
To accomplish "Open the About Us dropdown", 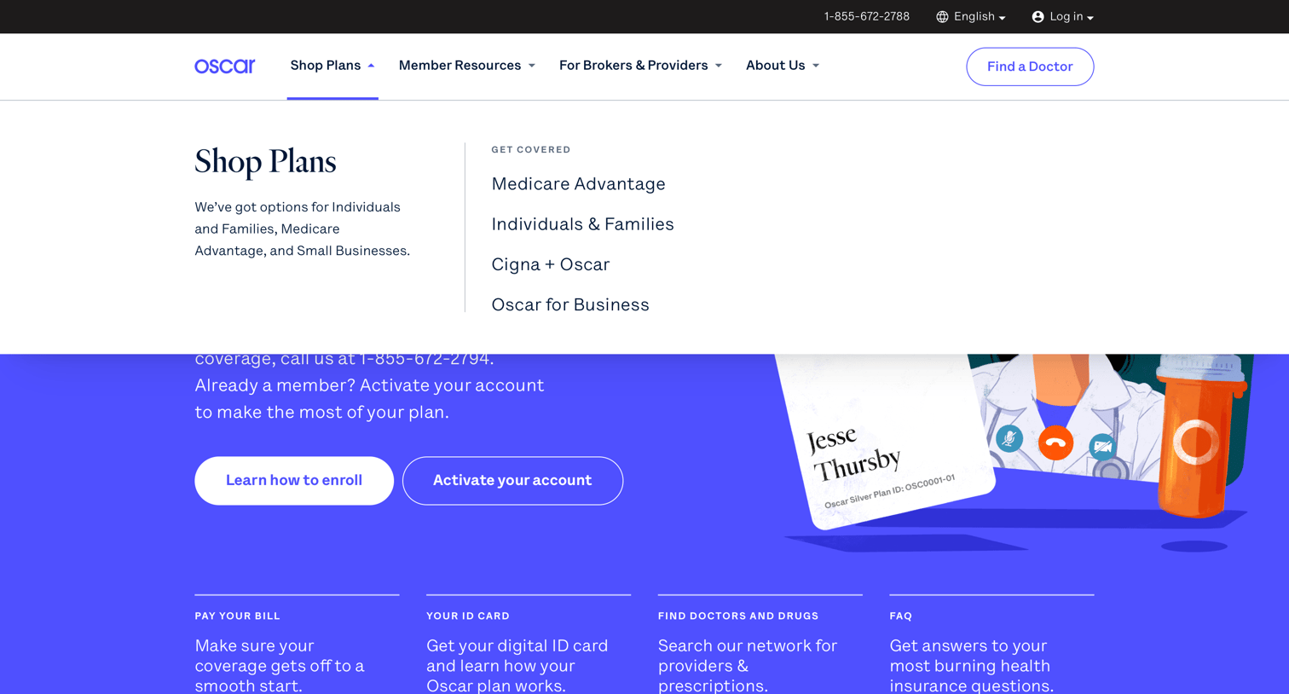I will coord(782,66).
